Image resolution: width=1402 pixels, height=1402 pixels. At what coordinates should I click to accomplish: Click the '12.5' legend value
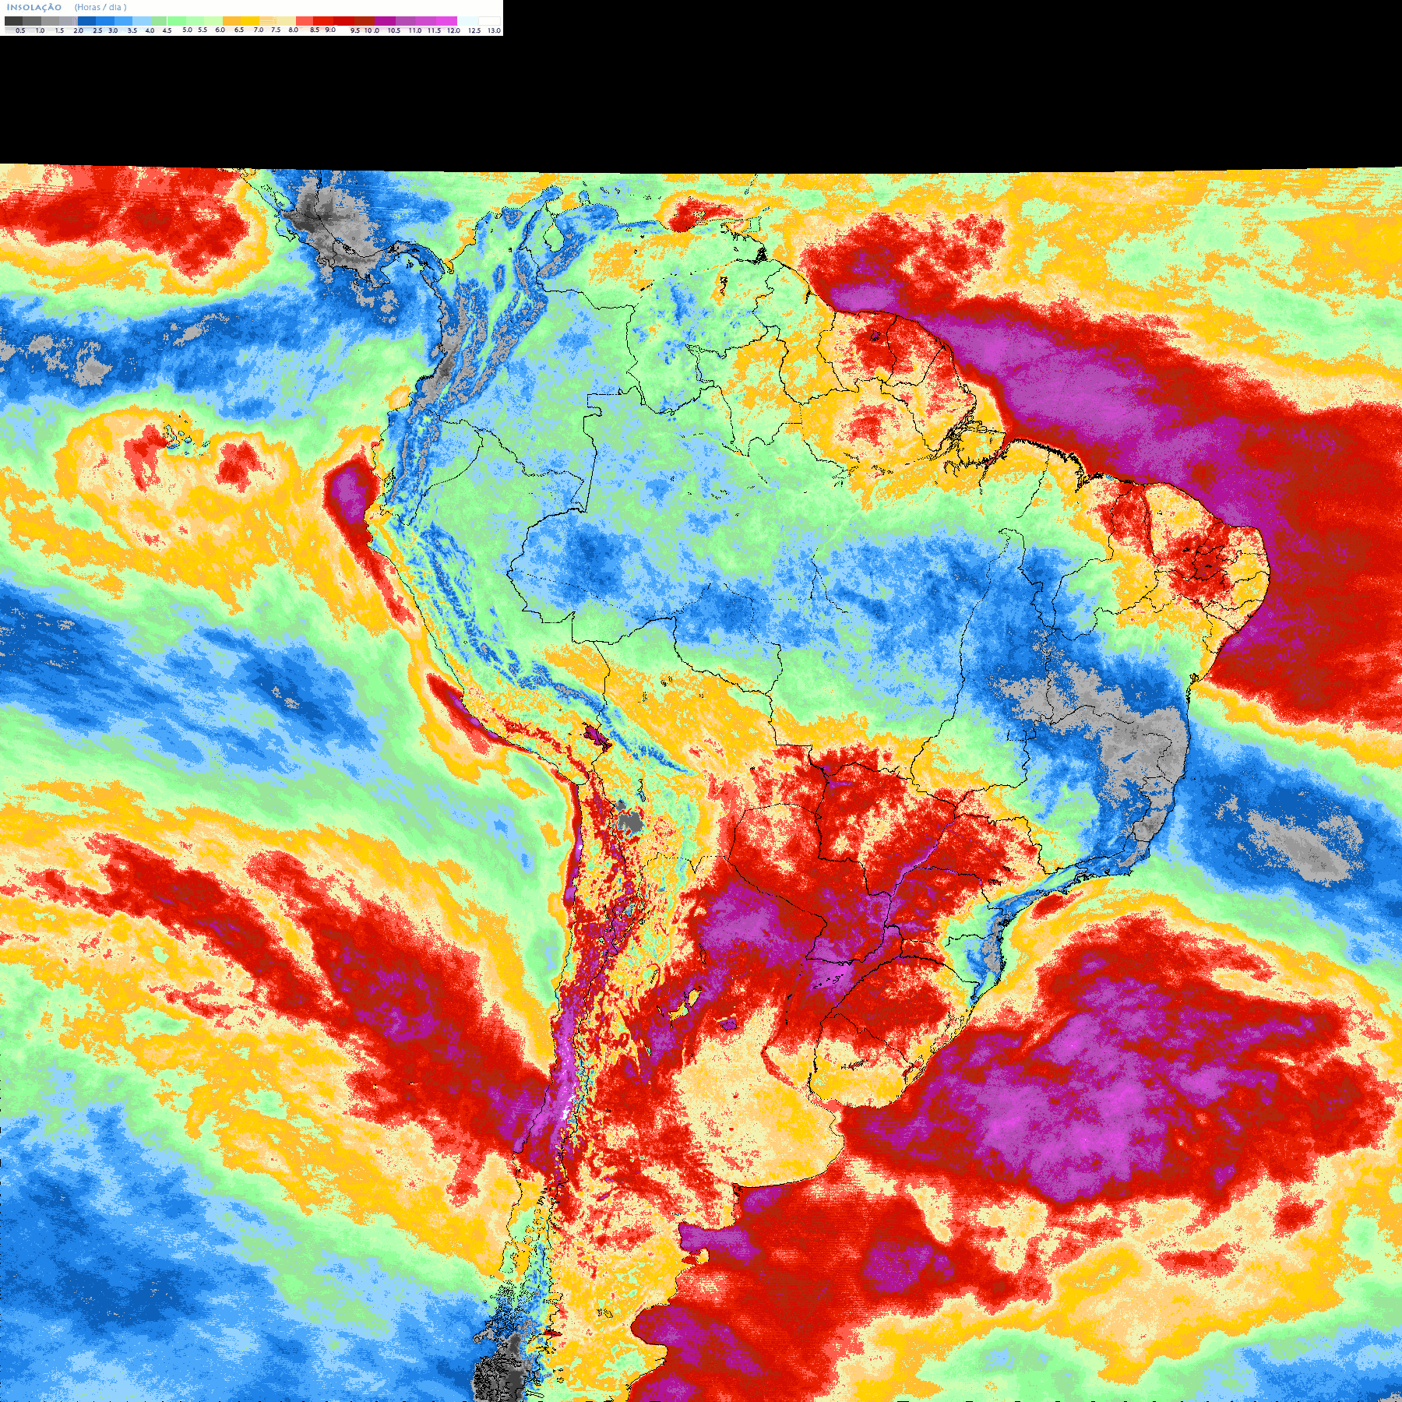pos(474,30)
